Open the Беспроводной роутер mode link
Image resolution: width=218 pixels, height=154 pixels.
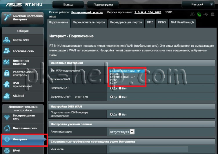click(x=87, y=12)
